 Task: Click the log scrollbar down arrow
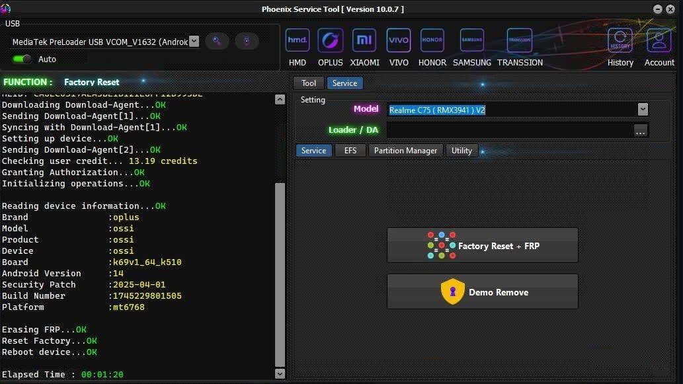pos(280,373)
